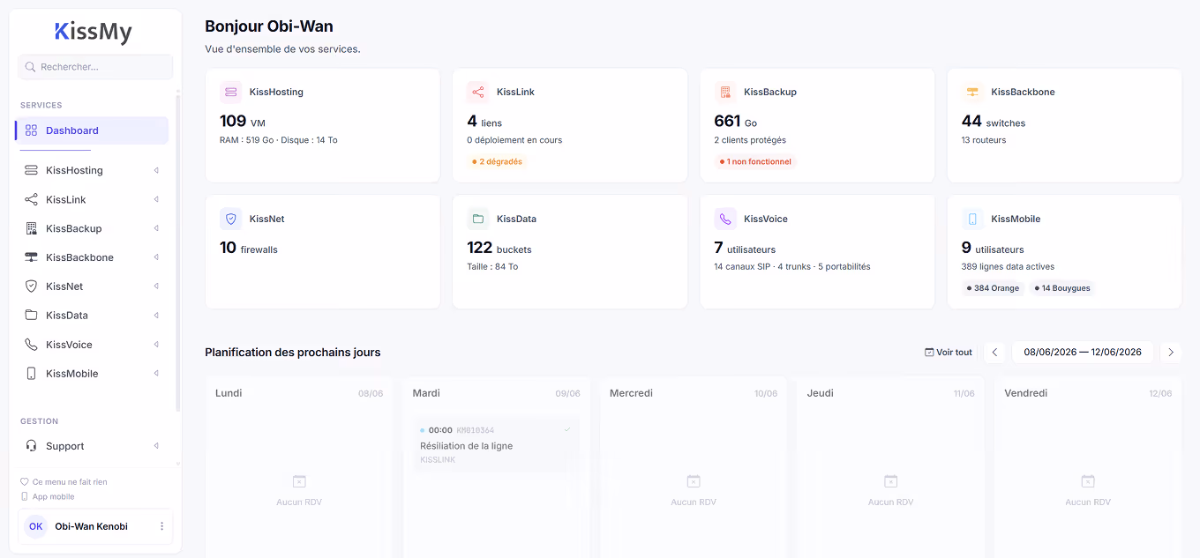Click the Dashboard grid icon in sidebar
The image size is (1200, 558).
click(x=31, y=130)
